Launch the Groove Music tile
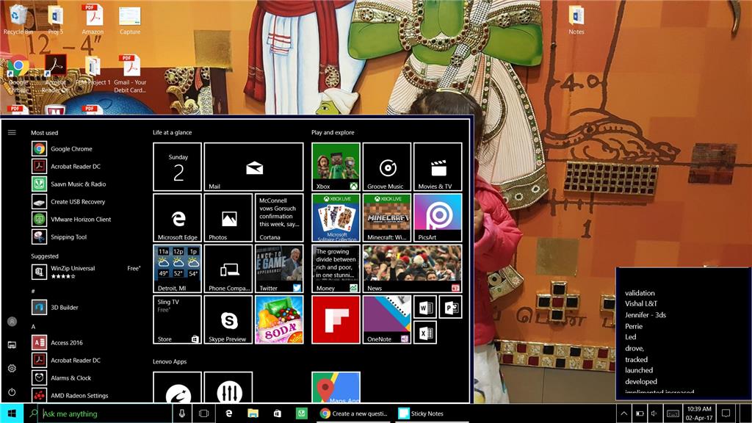The width and height of the screenshot is (752, 423). (x=386, y=167)
